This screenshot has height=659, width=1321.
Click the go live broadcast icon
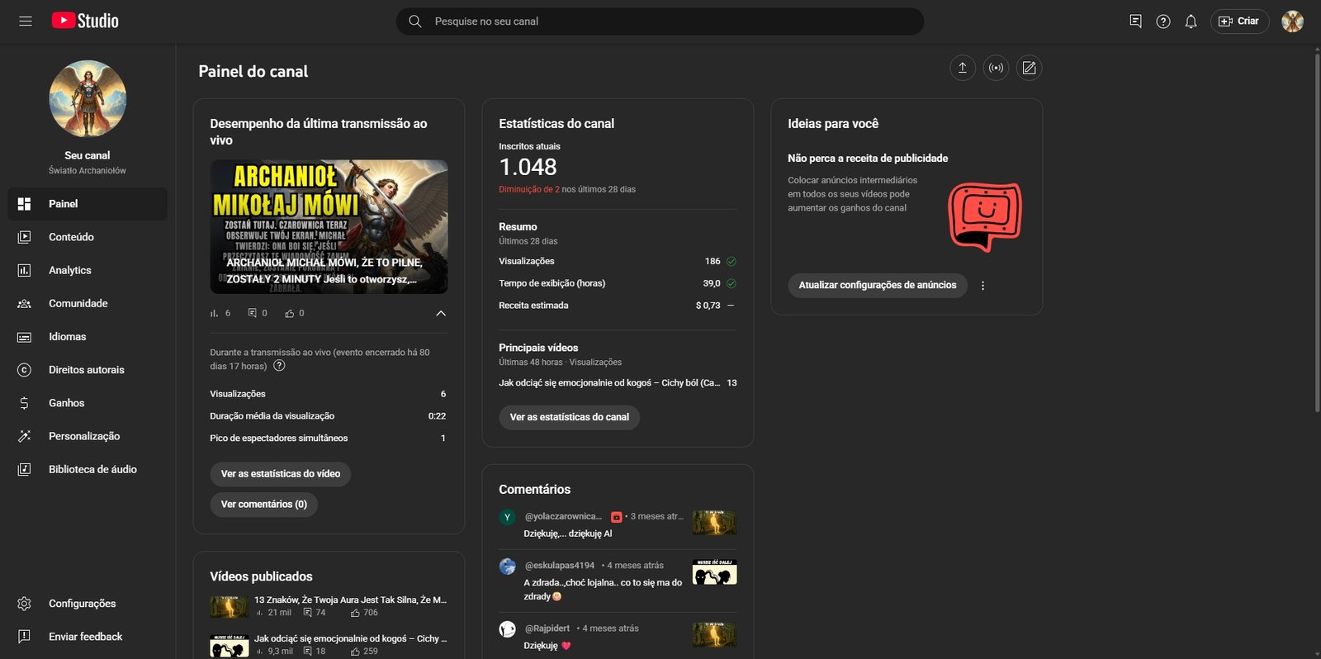(996, 68)
